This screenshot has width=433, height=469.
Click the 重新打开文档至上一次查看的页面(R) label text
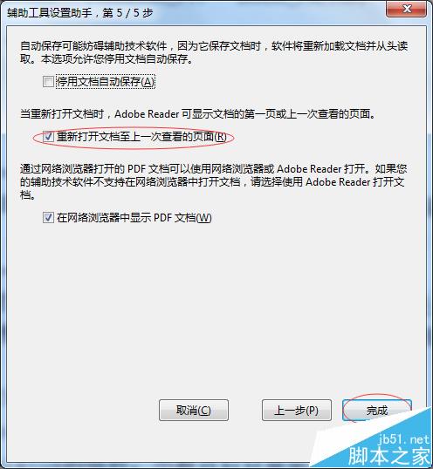tap(141, 137)
